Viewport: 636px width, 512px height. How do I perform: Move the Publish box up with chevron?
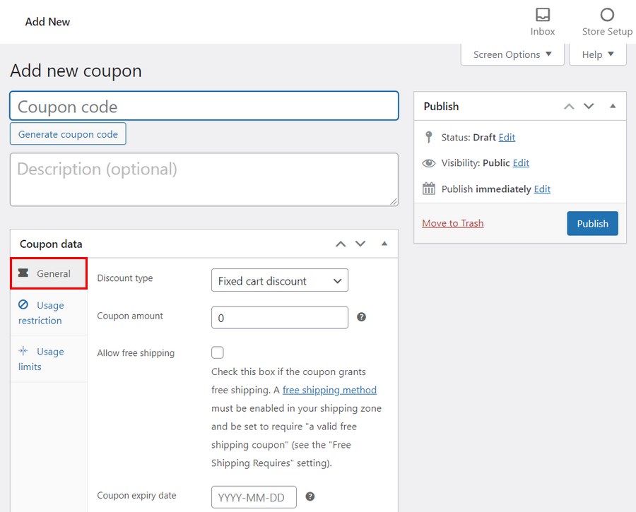pos(569,106)
